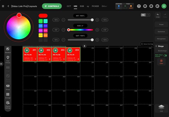Open the Arrange tool
Screen dimensions: 169x117
(8, 94)
